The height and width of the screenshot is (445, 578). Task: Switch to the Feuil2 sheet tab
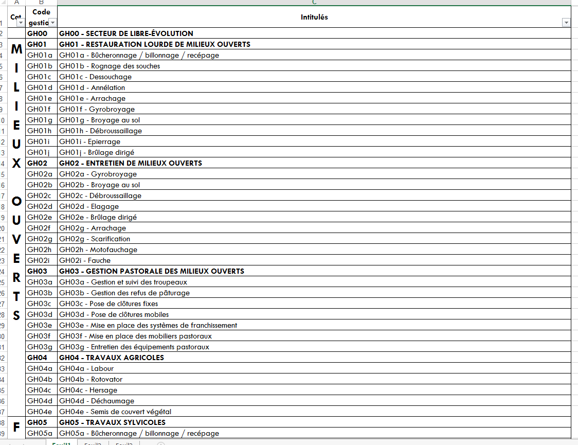coord(93,443)
